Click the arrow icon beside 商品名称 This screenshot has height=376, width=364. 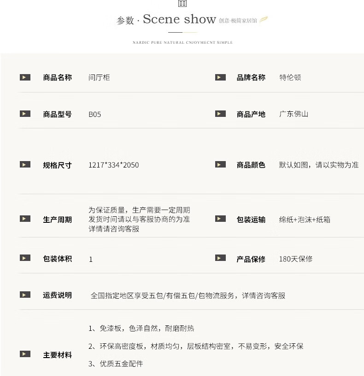tap(25, 77)
